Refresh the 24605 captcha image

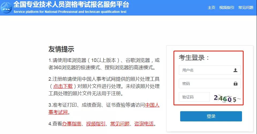coord(227,99)
